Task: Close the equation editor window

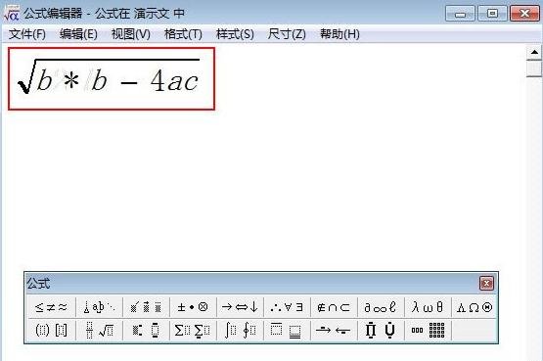Action: tap(524, 14)
